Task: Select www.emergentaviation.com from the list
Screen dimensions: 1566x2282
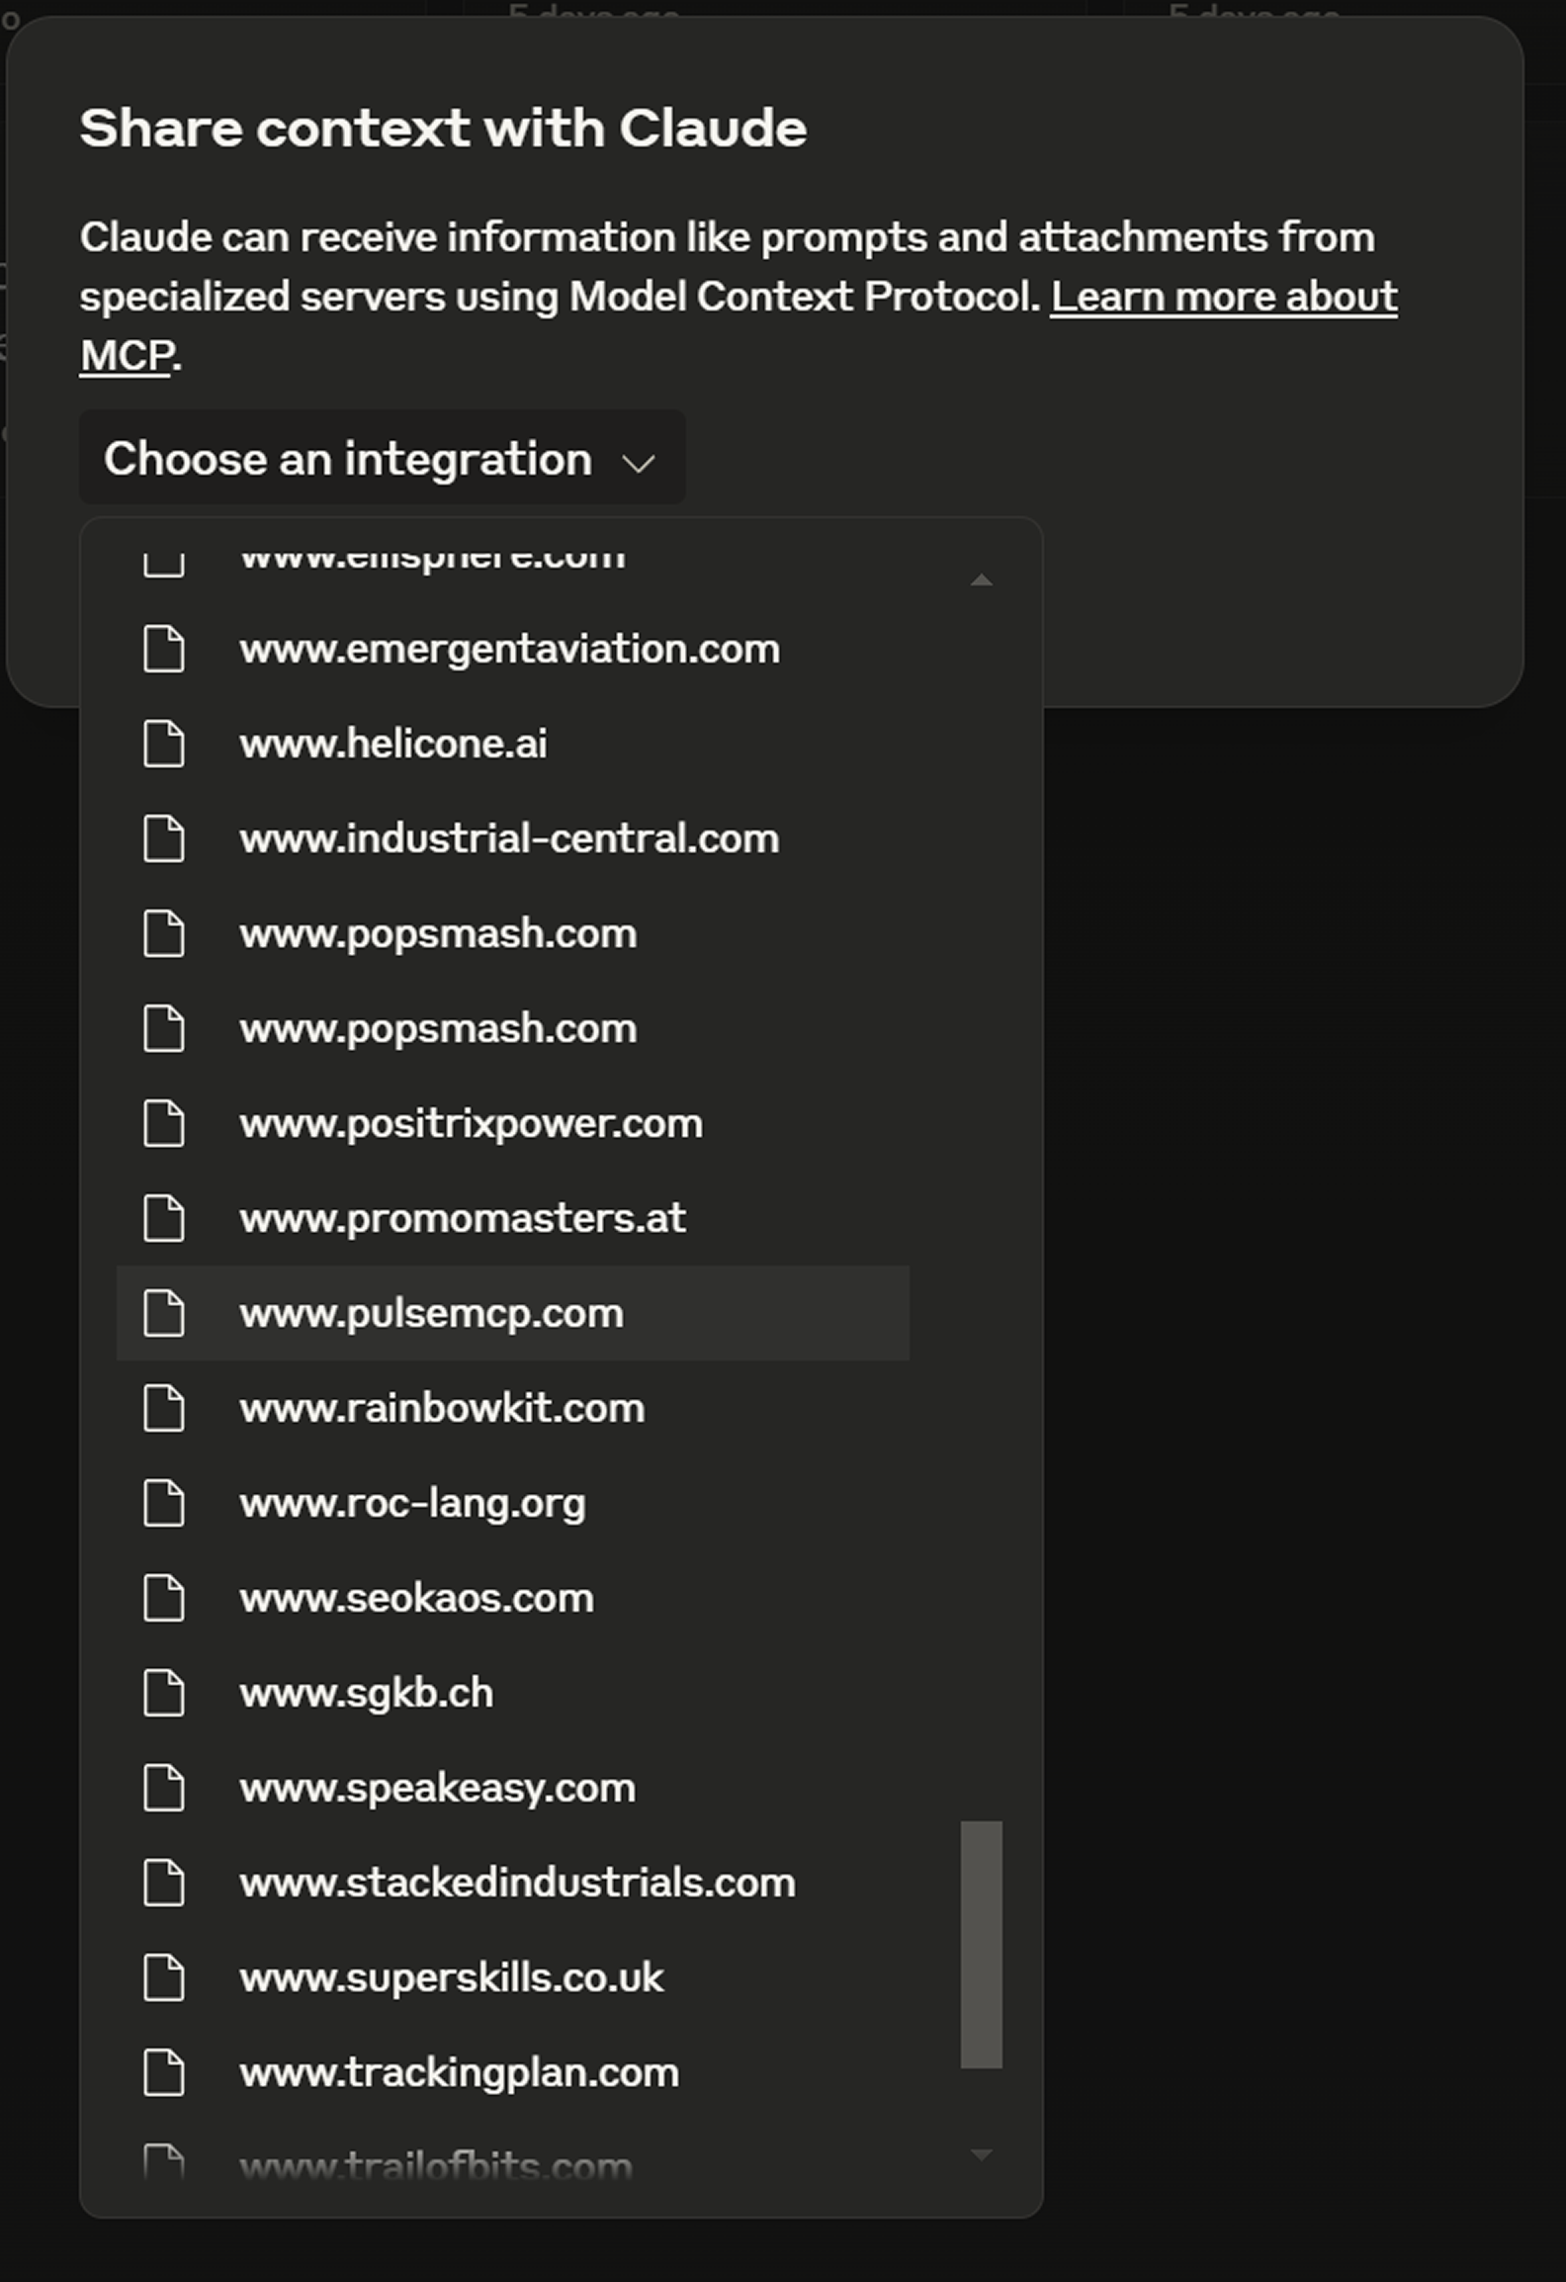Action: [512, 650]
